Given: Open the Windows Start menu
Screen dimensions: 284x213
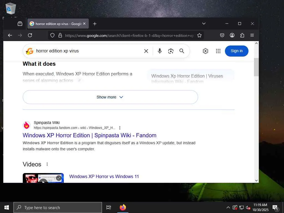Looking at the screenshot, I should coord(7,207).
